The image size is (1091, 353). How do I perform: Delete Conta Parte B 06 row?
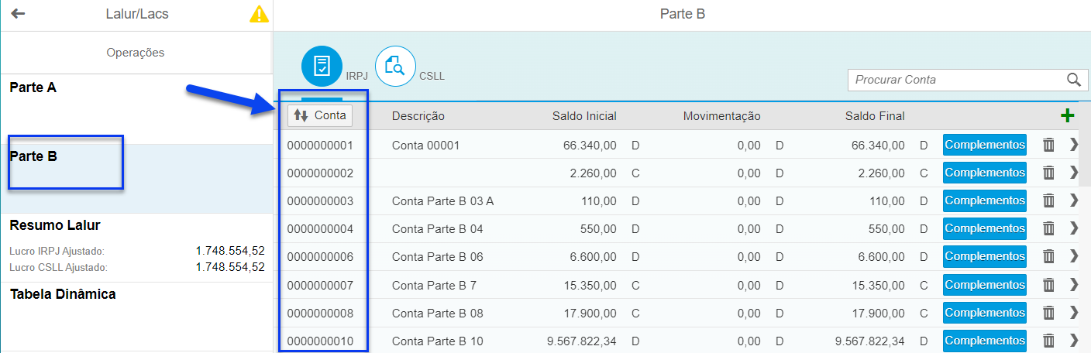pos(1048,256)
